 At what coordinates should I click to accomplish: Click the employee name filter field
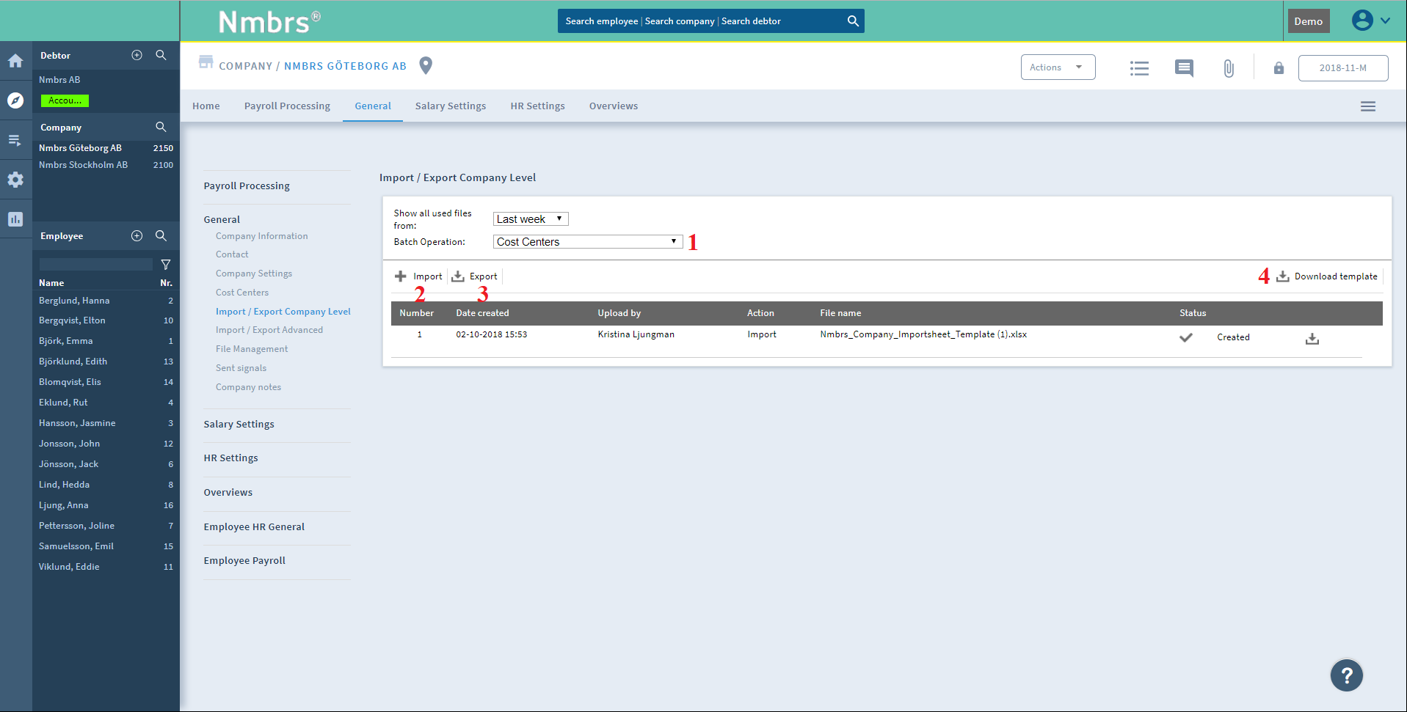[x=96, y=264]
